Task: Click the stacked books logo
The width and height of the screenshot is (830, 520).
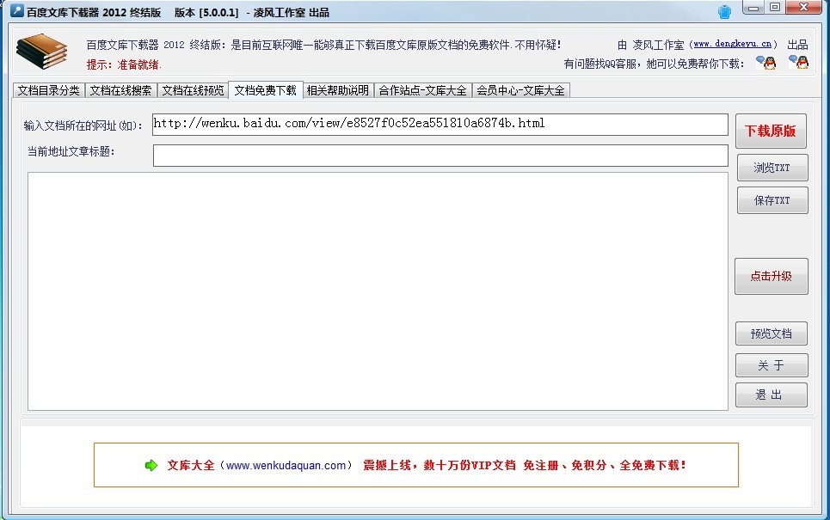Action: coord(41,52)
